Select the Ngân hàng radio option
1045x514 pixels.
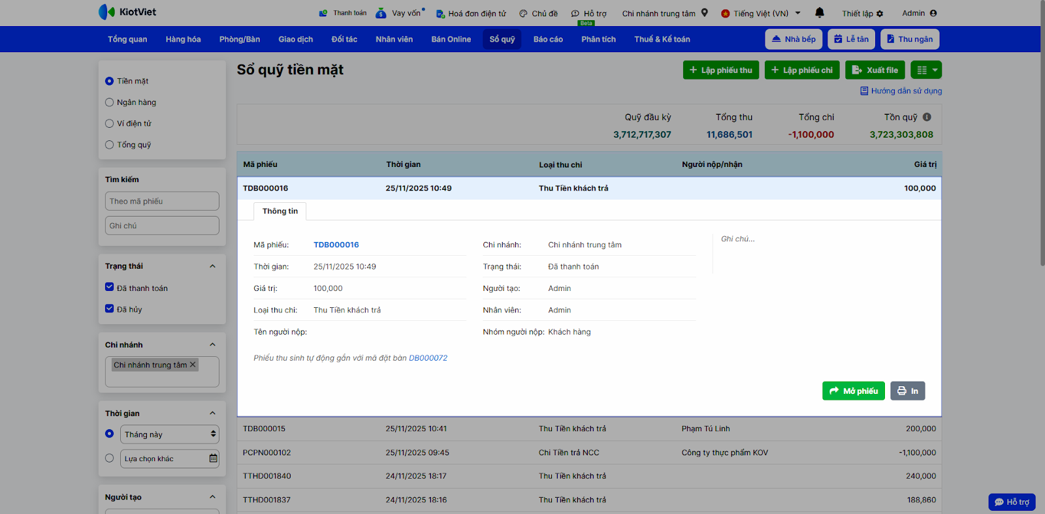click(110, 102)
